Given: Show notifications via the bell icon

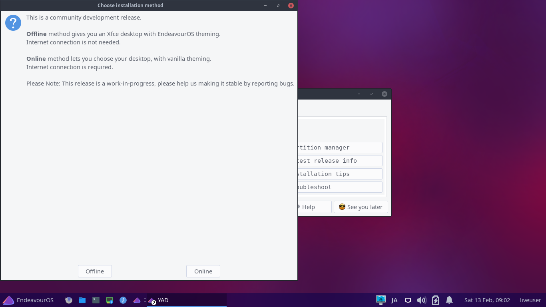Looking at the screenshot, I should (x=449, y=300).
